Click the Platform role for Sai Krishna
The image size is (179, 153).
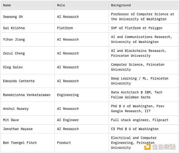[65, 28]
